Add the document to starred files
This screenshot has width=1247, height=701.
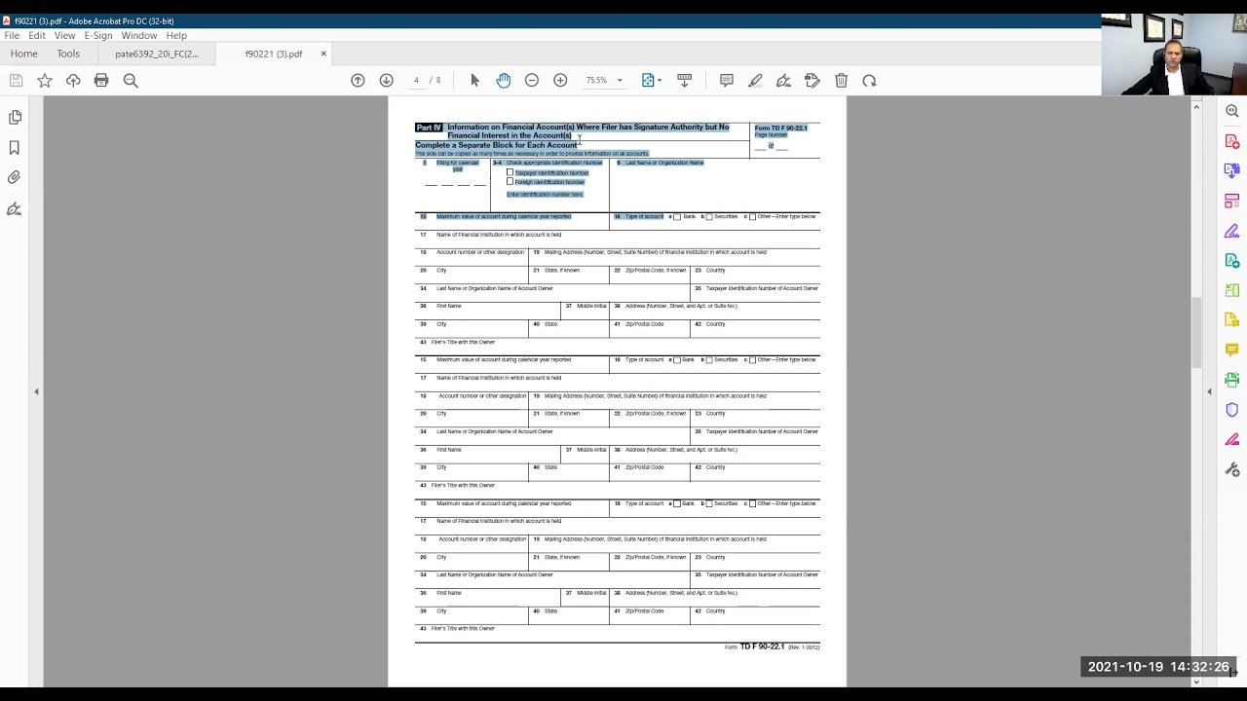tap(45, 81)
